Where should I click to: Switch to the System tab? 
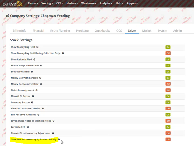point(162,31)
